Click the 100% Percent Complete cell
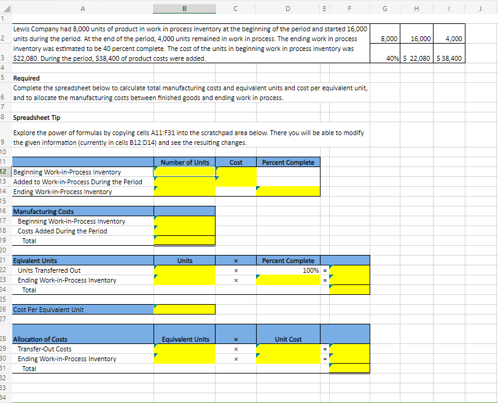The image size is (498, 403). (288, 270)
